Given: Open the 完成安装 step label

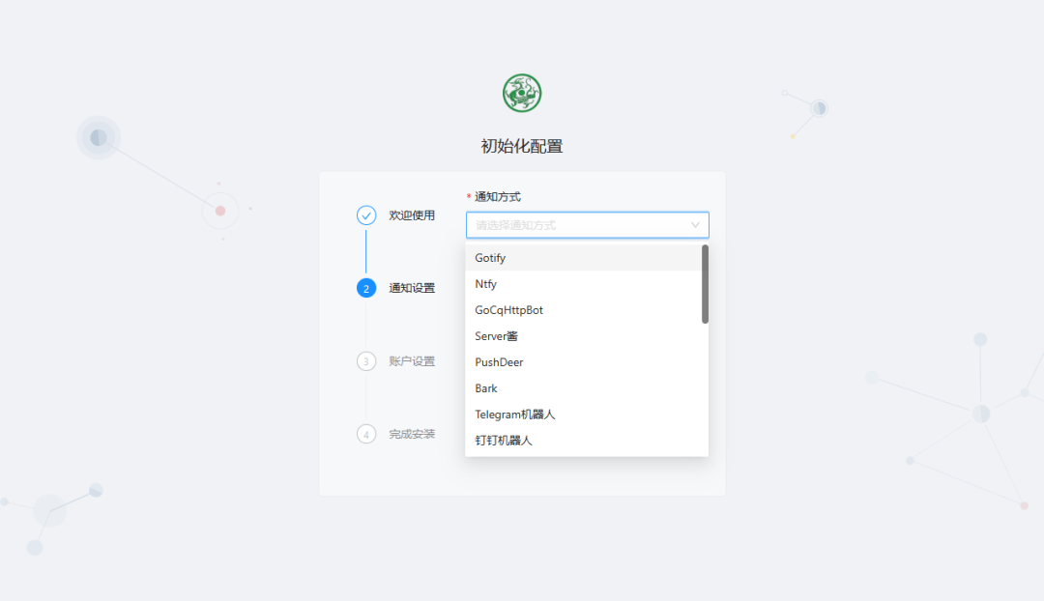Looking at the screenshot, I should coord(411,433).
